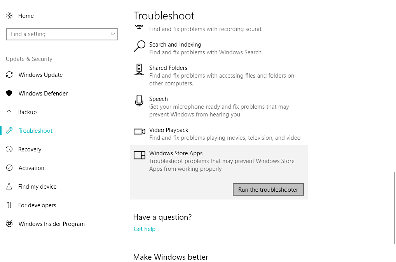Click the Backup upward arrow icon

(x=9, y=112)
